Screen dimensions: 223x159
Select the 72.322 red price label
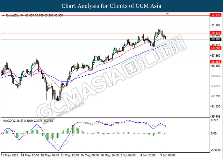click(216, 15)
